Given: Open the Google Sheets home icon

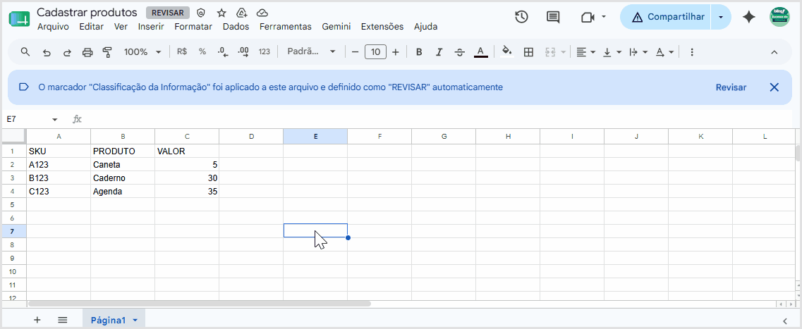Looking at the screenshot, I should [20, 20].
